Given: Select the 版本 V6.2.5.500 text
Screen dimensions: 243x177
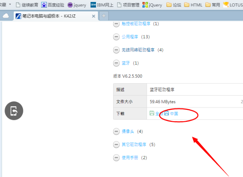Looking at the screenshot, I should (128, 76).
